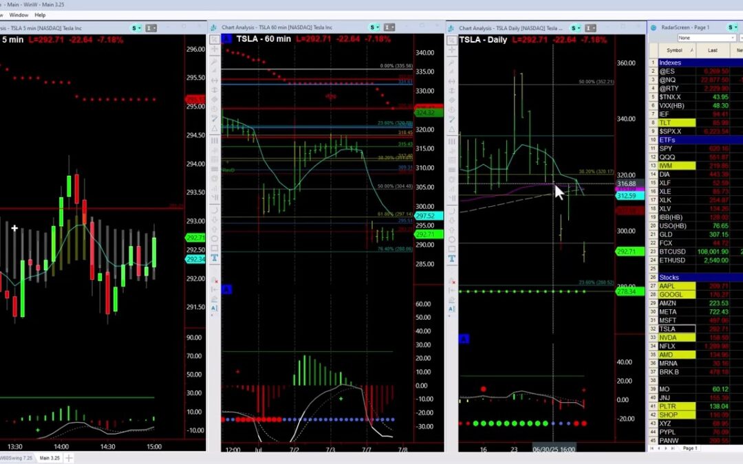Click the 278.34 green price label on Daily chart
The height and width of the screenshot is (464, 743).
point(629,291)
